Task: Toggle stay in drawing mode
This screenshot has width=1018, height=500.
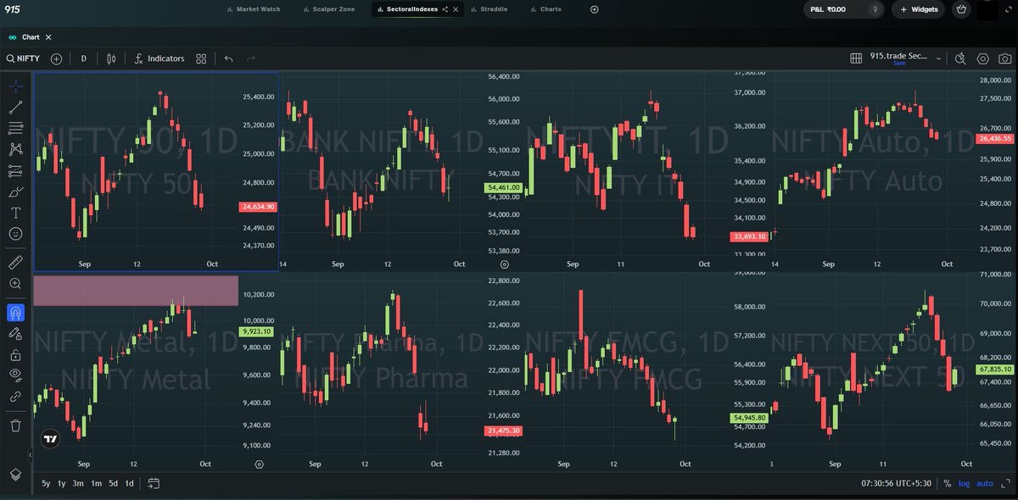Action: [x=15, y=334]
